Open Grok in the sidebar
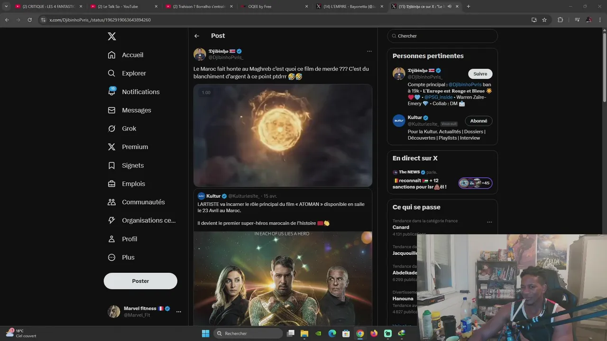This screenshot has width=607, height=341. pyautogui.click(x=122, y=128)
